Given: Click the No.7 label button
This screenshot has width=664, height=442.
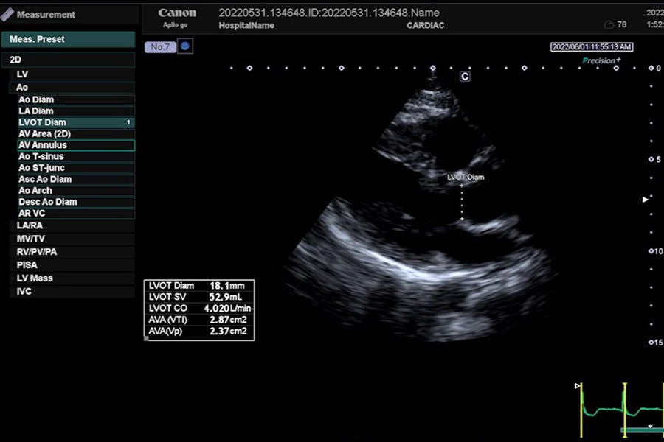Looking at the screenshot, I should [x=160, y=46].
